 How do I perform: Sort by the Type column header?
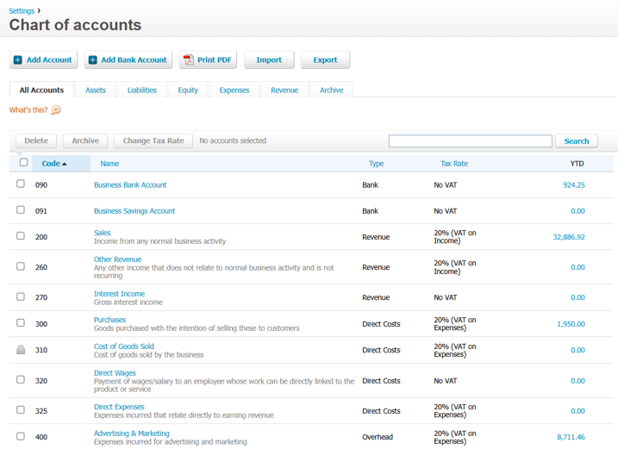point(377,164)
